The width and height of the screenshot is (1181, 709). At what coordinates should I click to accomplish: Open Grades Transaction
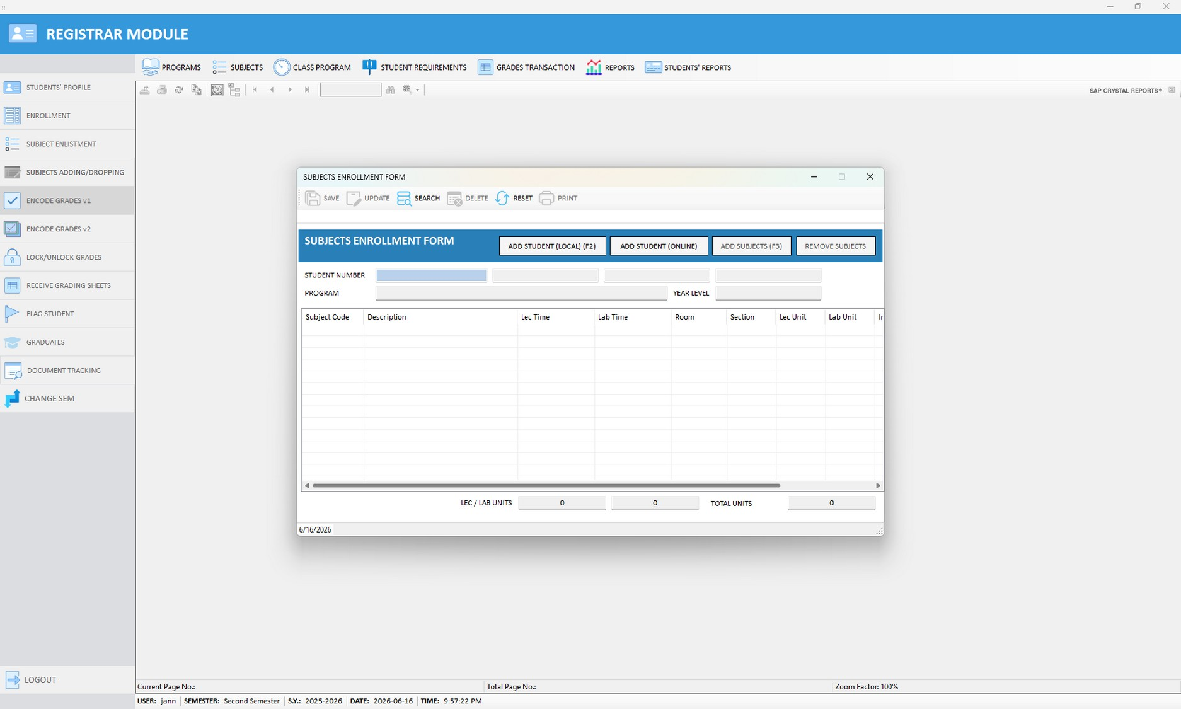526,67
